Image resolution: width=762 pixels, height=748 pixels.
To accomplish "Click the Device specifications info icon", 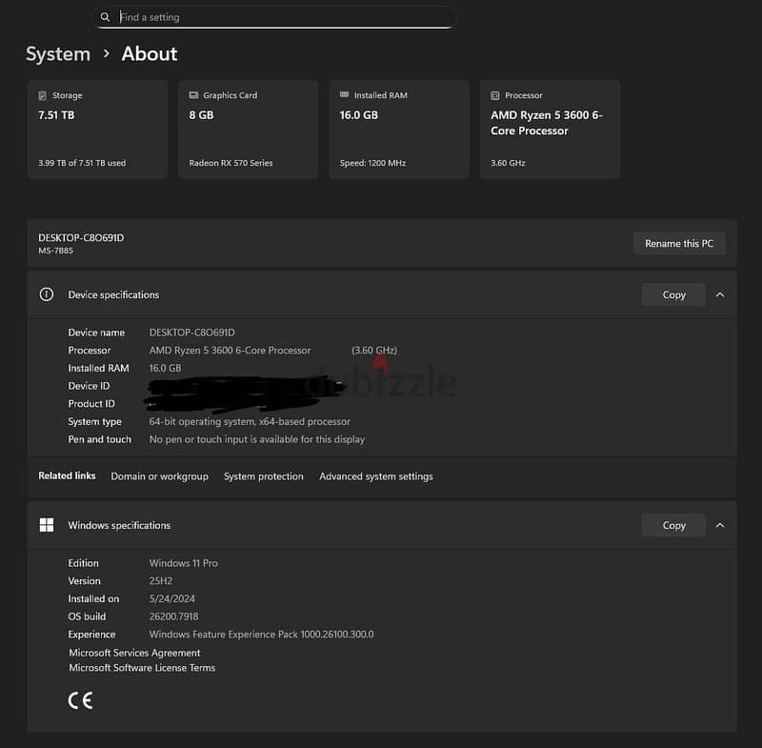I will (x=47, y=294).
